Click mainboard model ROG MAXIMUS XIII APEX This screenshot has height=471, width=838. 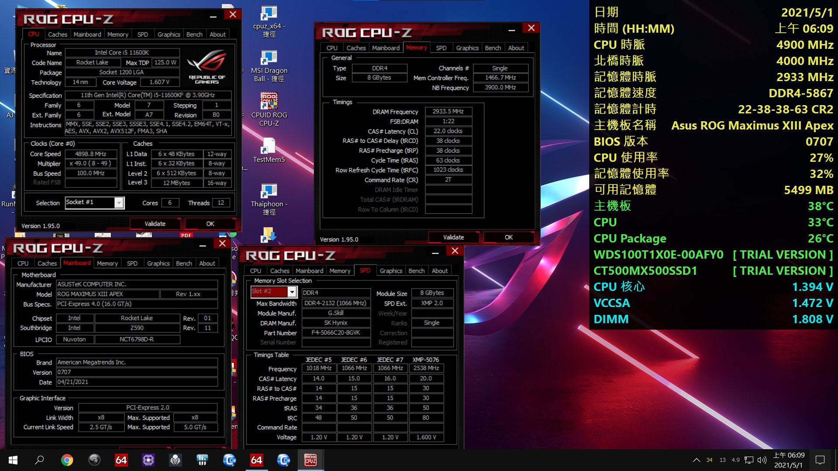(107, 294)
